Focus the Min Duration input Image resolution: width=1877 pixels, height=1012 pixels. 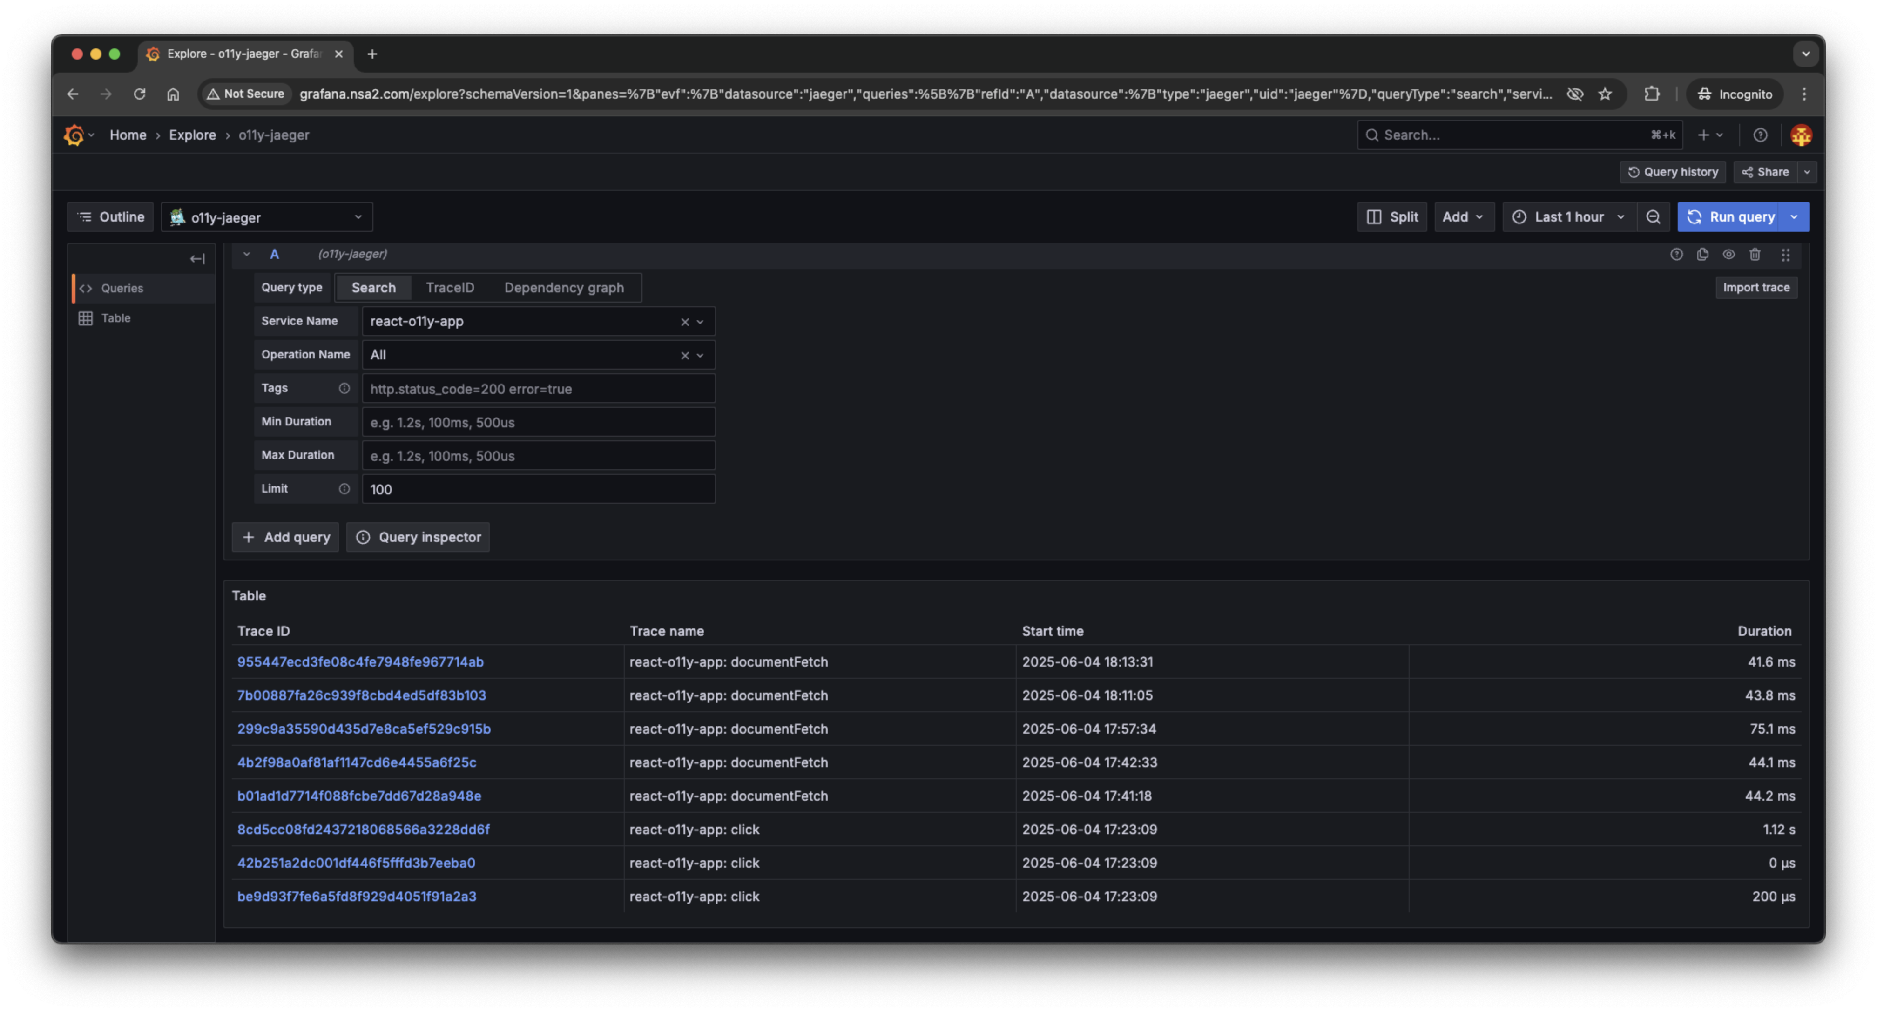click(539, 422)
